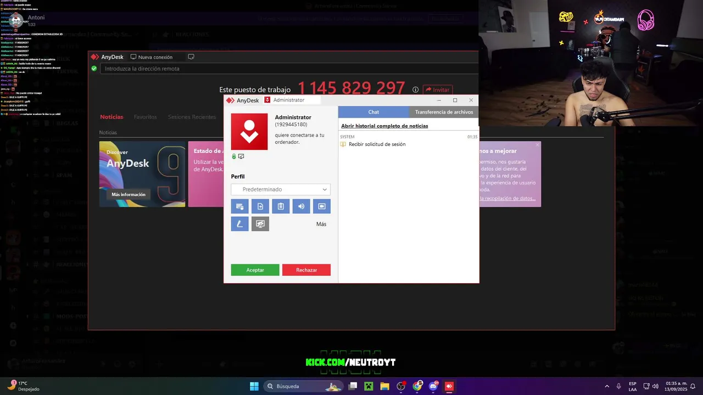Close the pink data collection card
This screenshot has height=395, width=703.
point(537,145)
